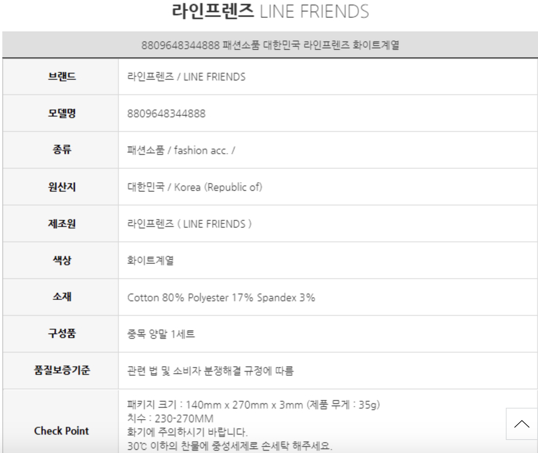The width and height of the screenshot is (538, 453).
Task: Click the 품질보증기준 row label
Action: [62, 370]
